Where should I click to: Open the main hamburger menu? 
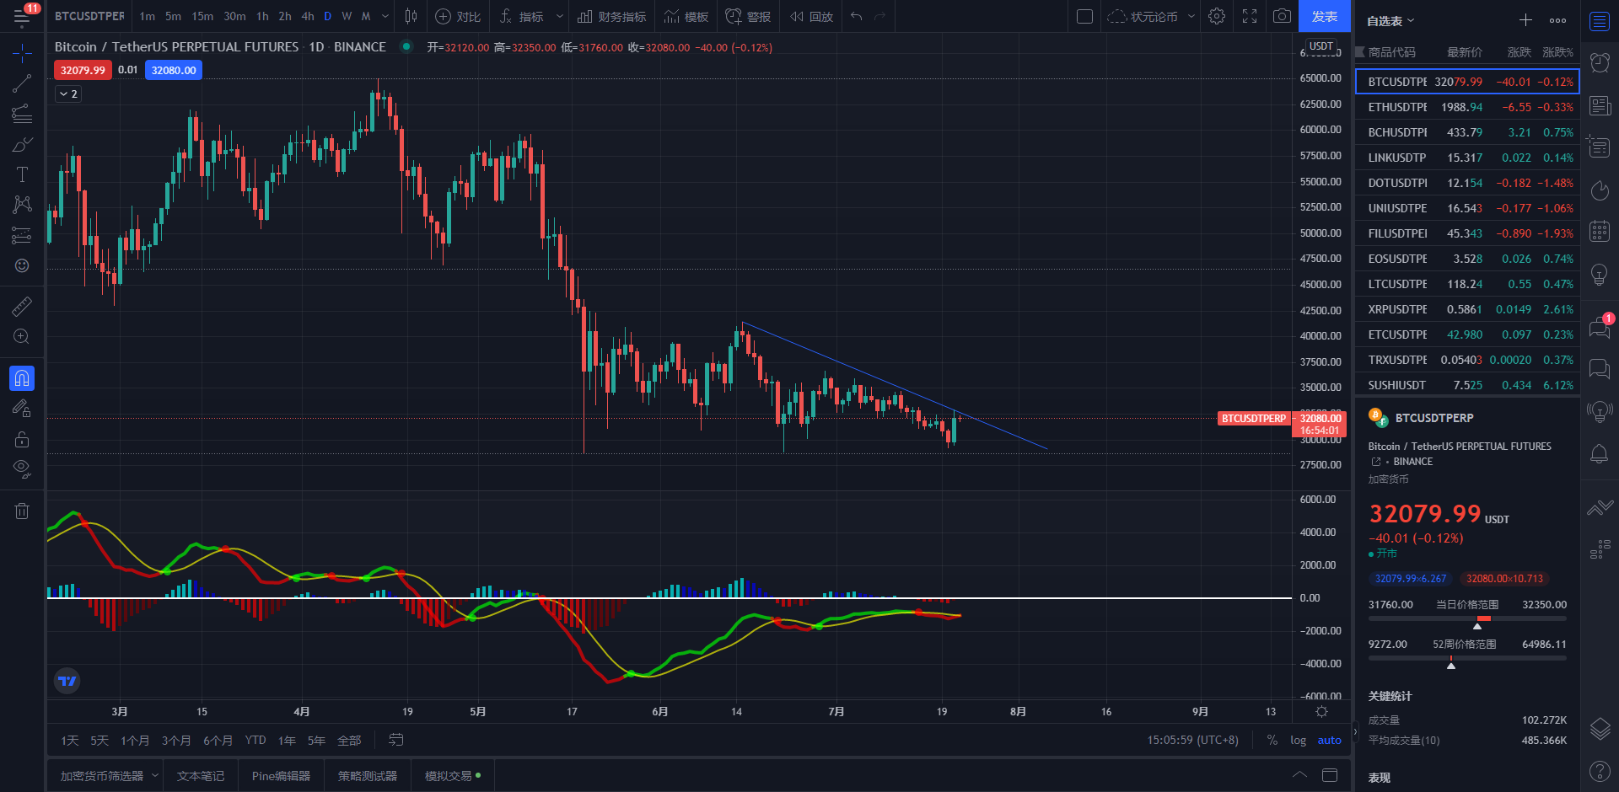pyautogui.click(x=22, y=16)
